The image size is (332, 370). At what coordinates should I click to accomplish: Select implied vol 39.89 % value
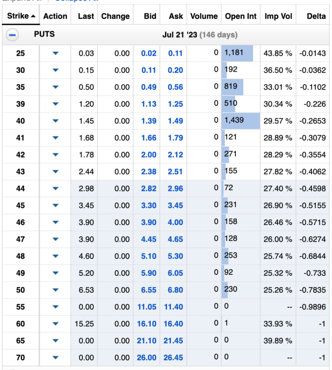coord(278,341)
